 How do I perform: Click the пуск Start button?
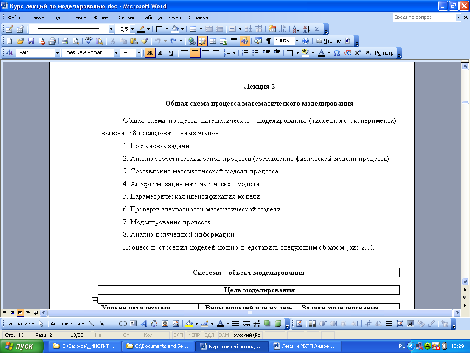[x=22, y=347]
